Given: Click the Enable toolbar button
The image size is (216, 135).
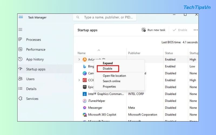Looking at the screenshot, I should pyautogui.click(x=180, y=30).
